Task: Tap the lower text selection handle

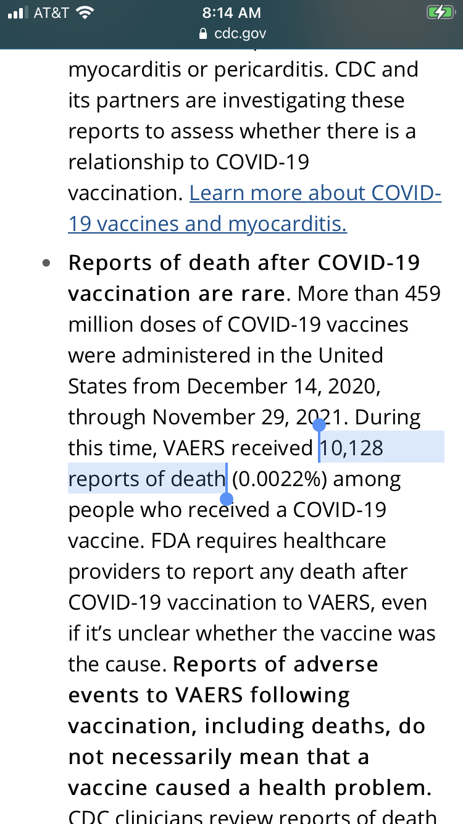Action: pyautogui.click(x=227, y=498)
